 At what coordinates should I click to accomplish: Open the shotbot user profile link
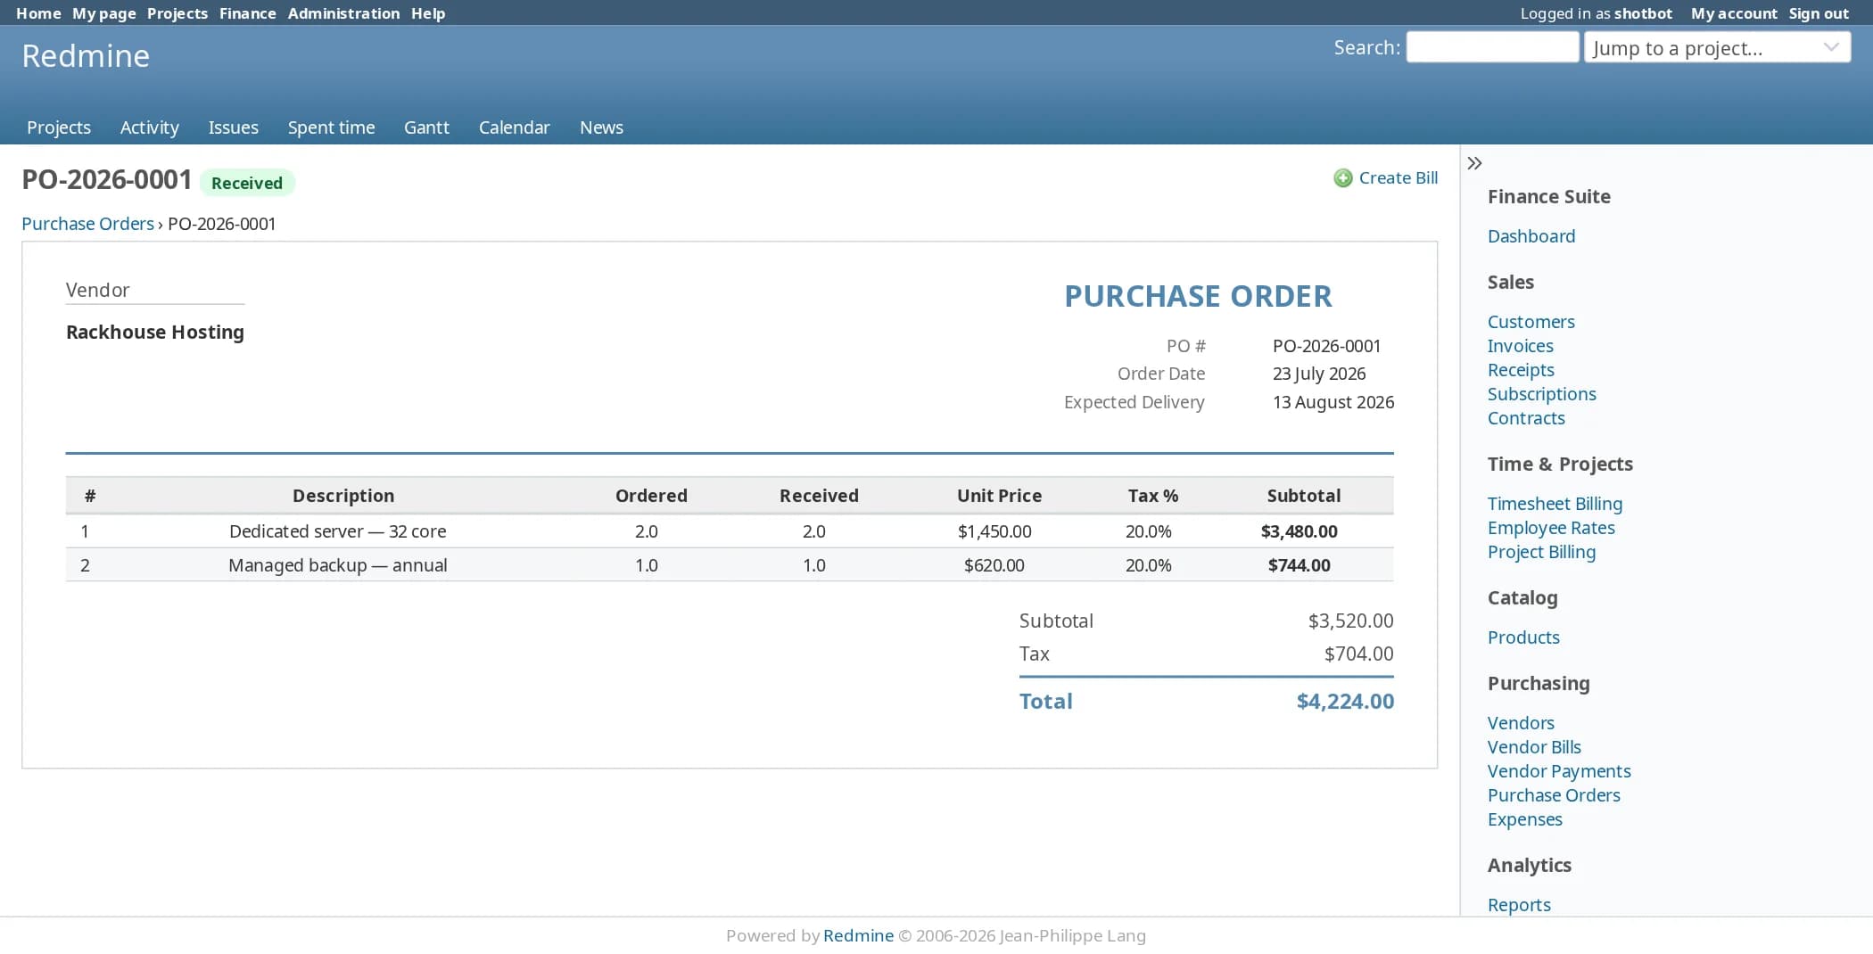1643,13
